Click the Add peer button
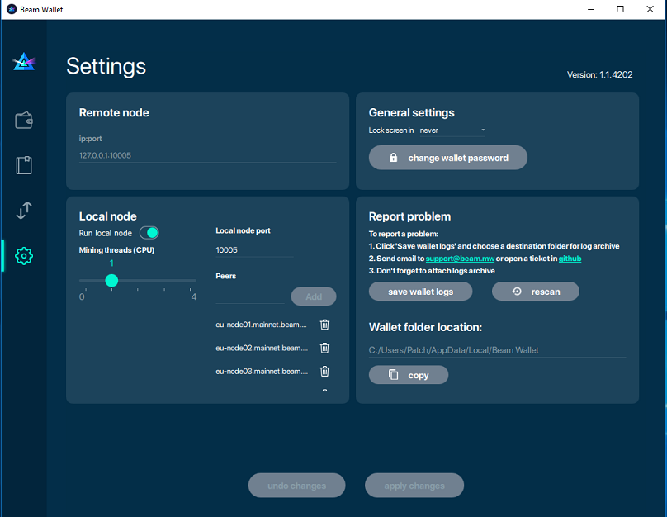This screenshot has height=517, width=667. pyautogui.click(x=314, y=296)
